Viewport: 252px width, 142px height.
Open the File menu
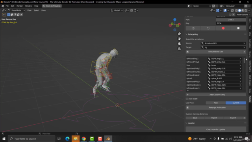click(x=7, y=6)
